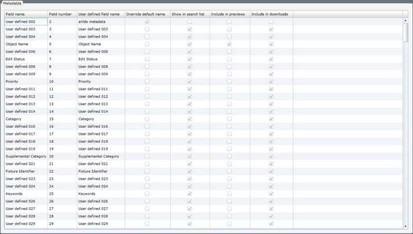The height and width of the screenshot is (234, 413).
Task: Uncheck Override default name for User defined 002
Action: 148,22
